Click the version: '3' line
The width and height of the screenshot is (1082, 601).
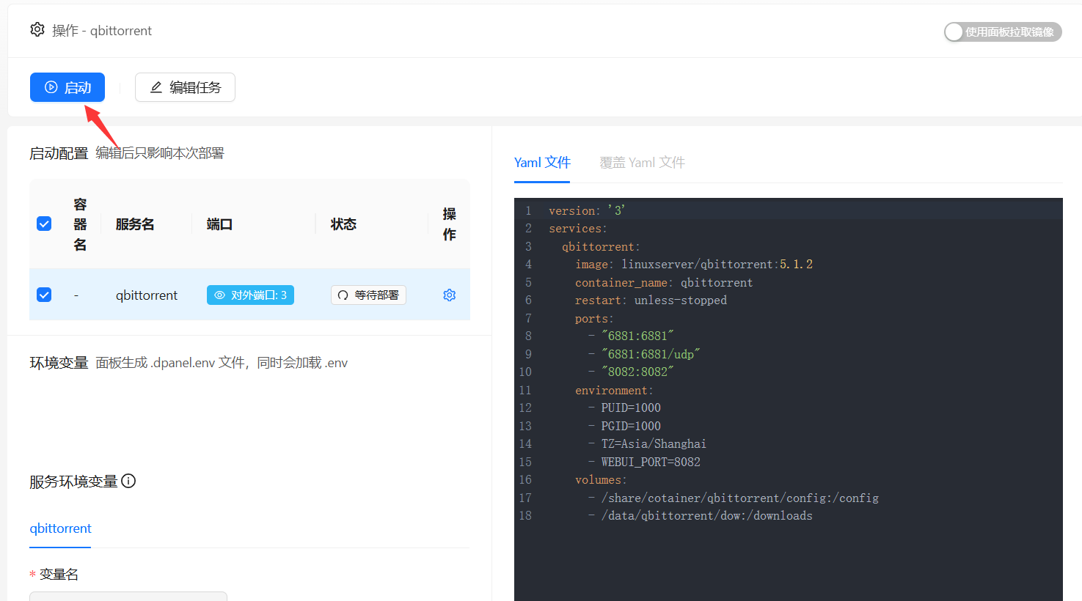(x=587, y=210)
